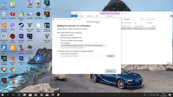Click the ENG language indicator in the tray

158,95
